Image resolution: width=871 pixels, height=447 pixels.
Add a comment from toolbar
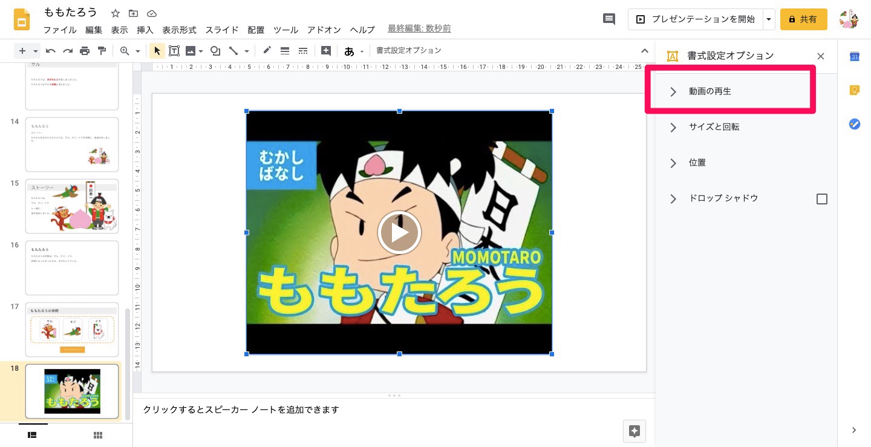click(x=326, y=51)
